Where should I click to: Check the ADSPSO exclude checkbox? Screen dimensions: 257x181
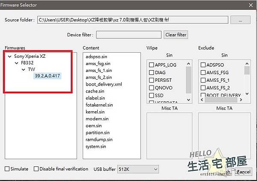click(203, 65)
